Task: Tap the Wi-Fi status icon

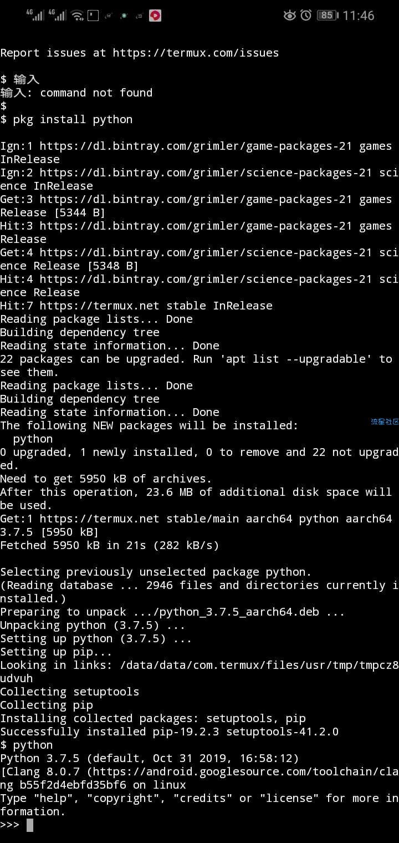Action: pos(78,15)
